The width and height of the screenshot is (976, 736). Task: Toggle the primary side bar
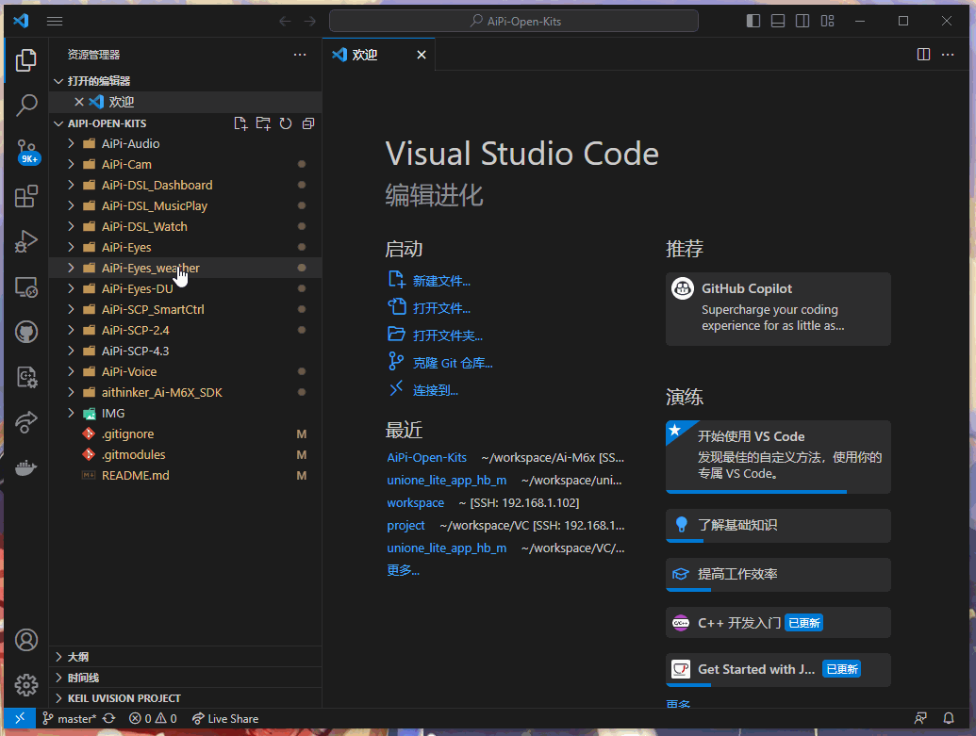753,21
